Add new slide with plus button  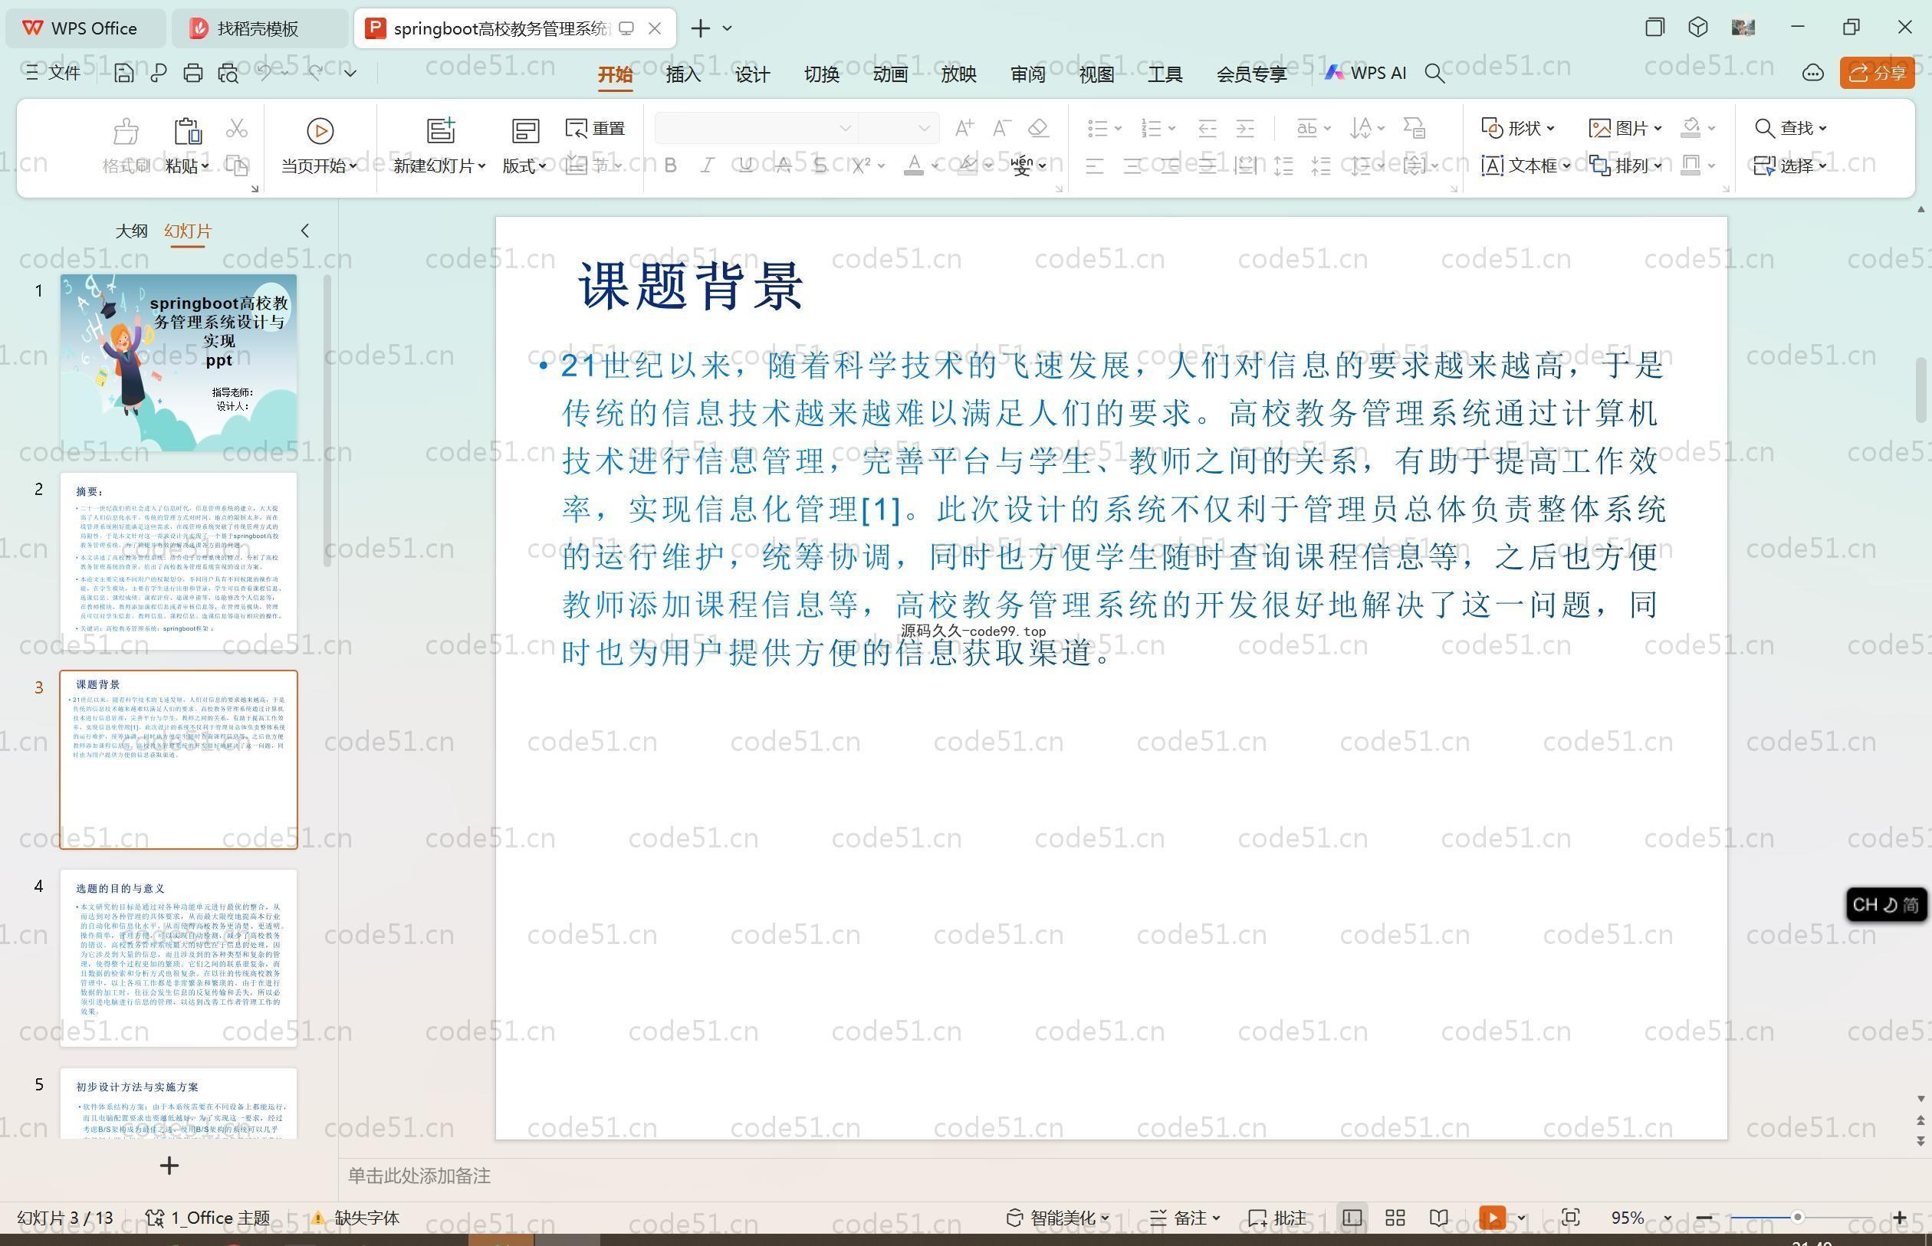point(169,1166)
